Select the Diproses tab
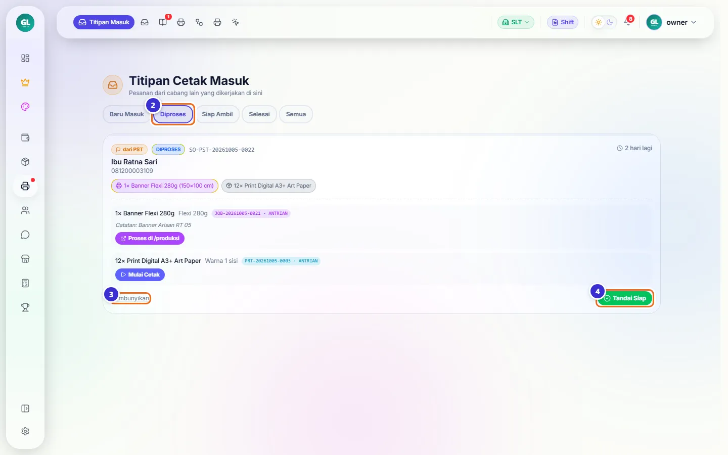The width and height of the screenshot is (728, 455). 173,114
